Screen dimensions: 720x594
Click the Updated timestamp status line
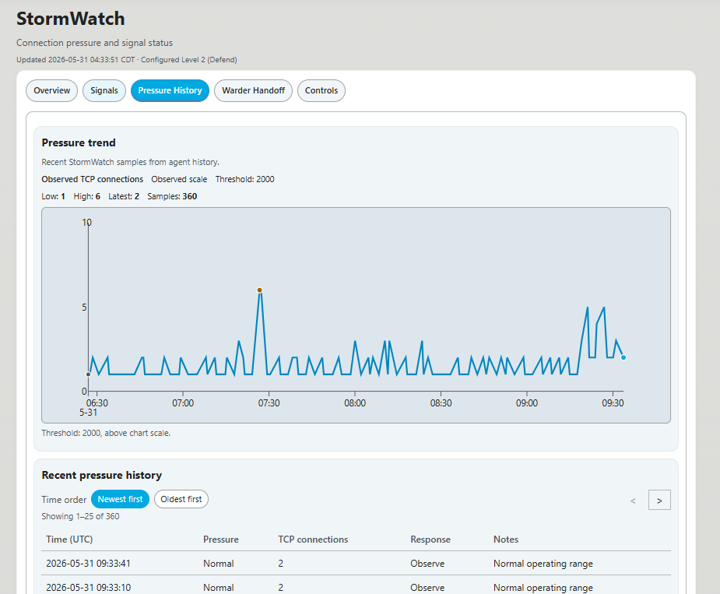click(x=127, y=60)
